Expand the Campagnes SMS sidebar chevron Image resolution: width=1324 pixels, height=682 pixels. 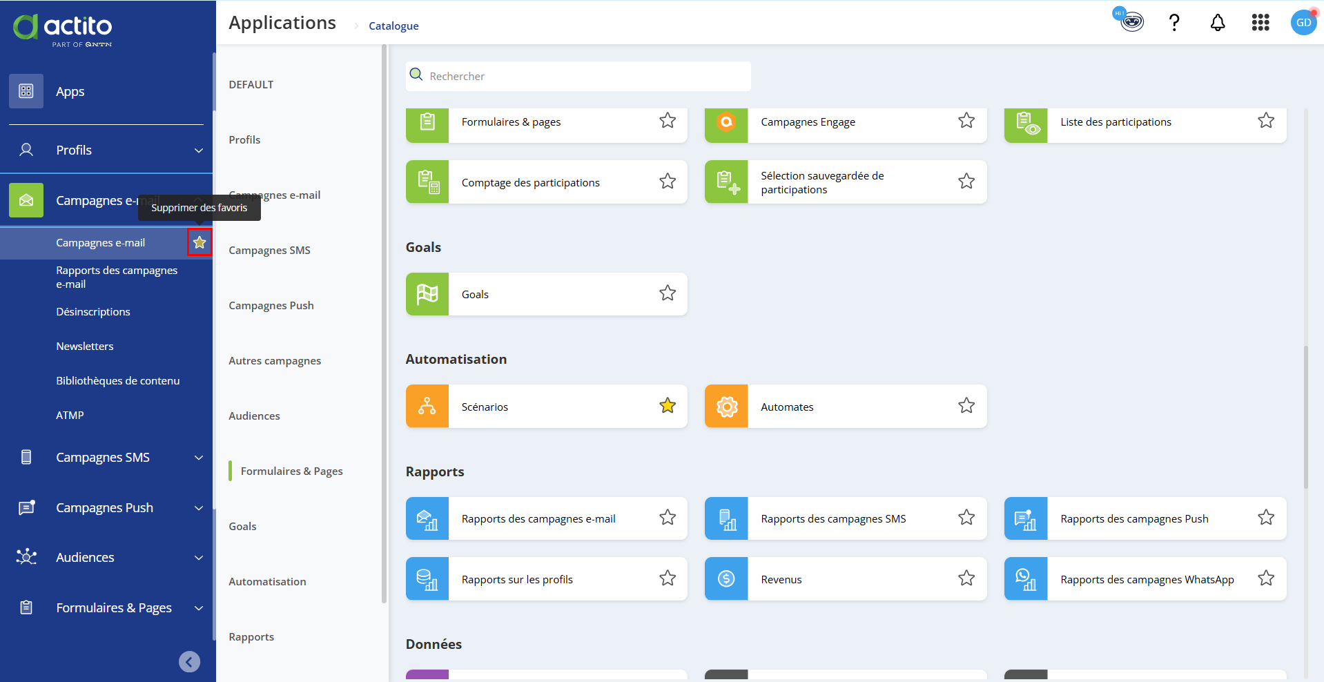tap(199, 458)
